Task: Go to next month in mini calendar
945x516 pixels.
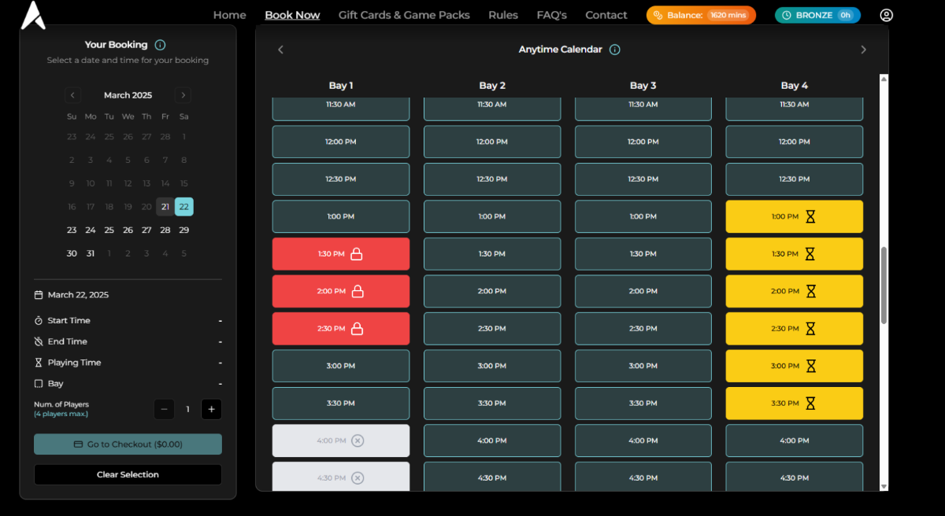Action: (183, 95)
